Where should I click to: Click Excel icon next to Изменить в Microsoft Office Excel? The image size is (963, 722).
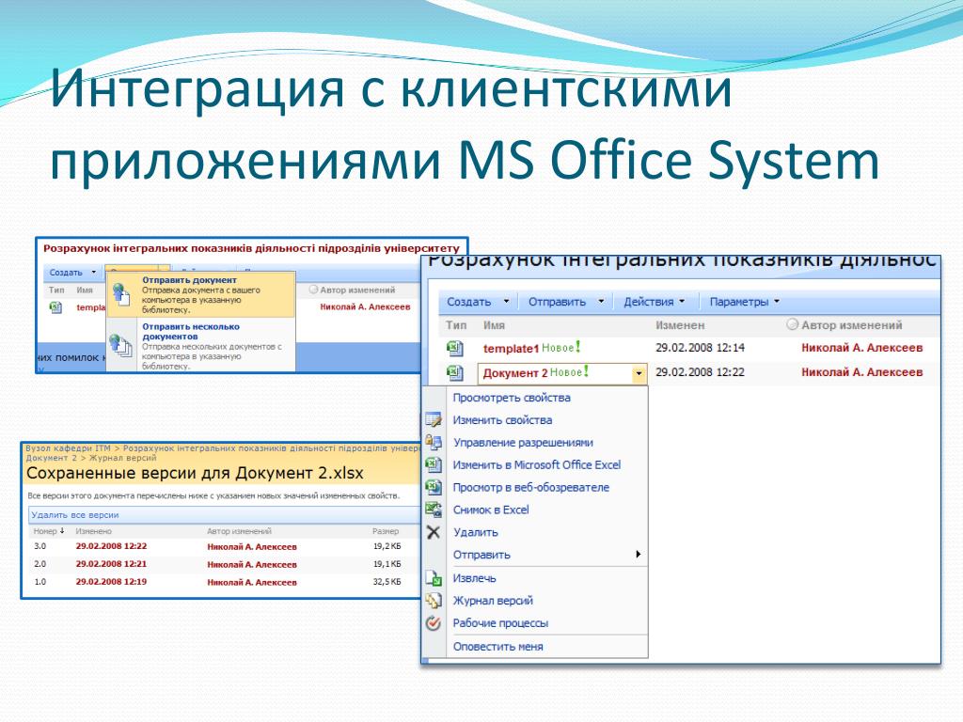pos(434,464)
